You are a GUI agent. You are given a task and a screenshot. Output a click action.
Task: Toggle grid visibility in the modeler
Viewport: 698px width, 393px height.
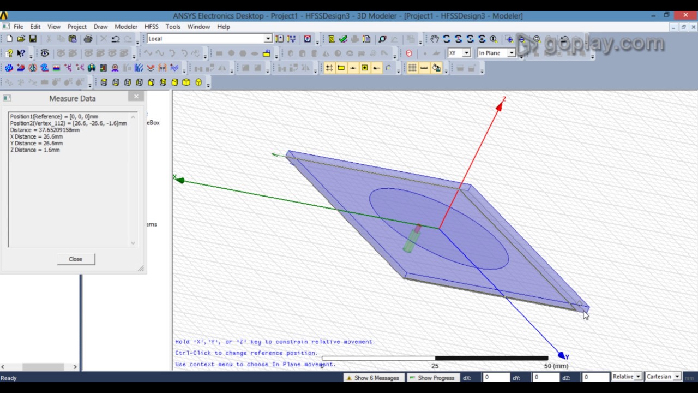(412, 68)
